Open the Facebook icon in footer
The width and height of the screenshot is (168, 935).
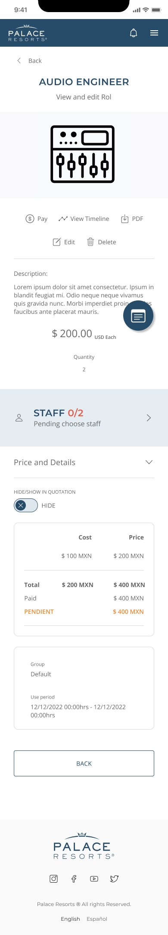(74, 879)
